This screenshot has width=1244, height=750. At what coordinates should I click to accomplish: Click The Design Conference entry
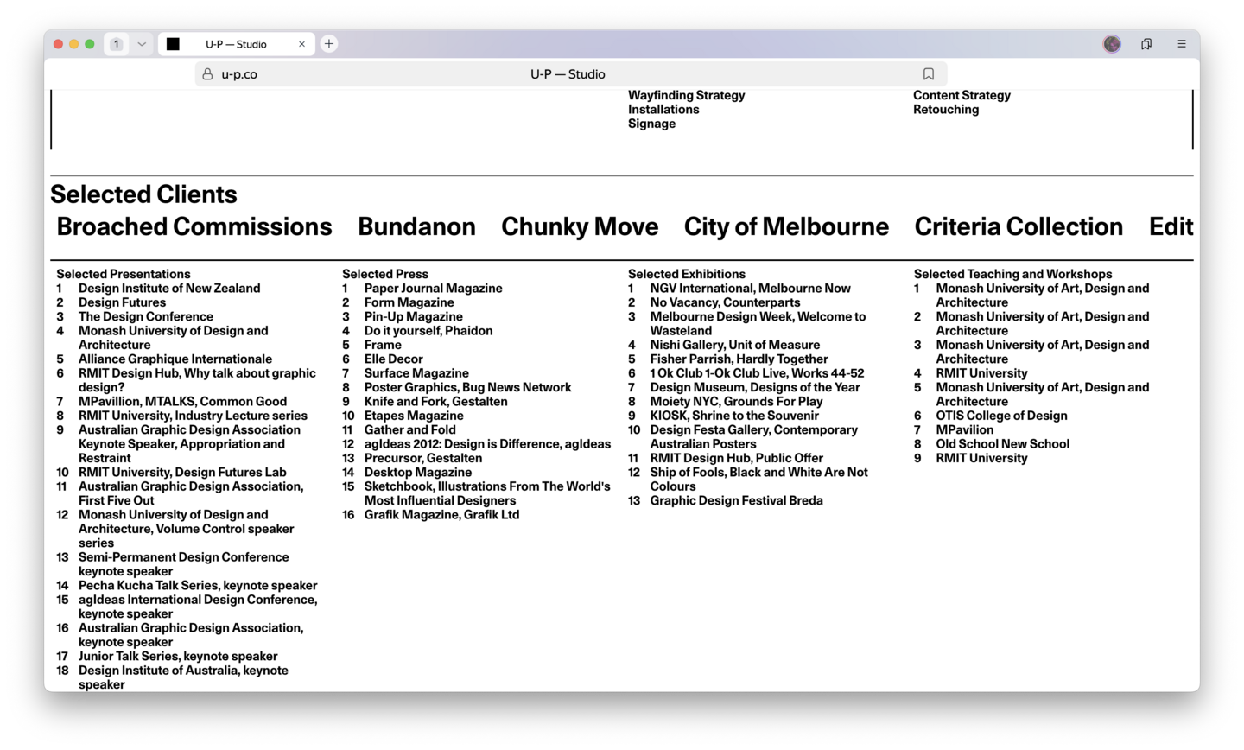[x=146, y=317]
